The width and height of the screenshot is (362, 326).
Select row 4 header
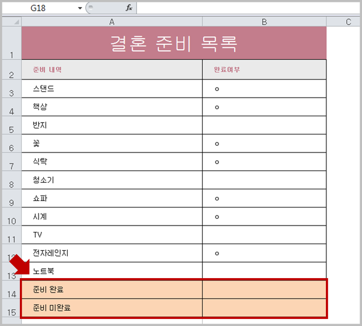point(12,107)
